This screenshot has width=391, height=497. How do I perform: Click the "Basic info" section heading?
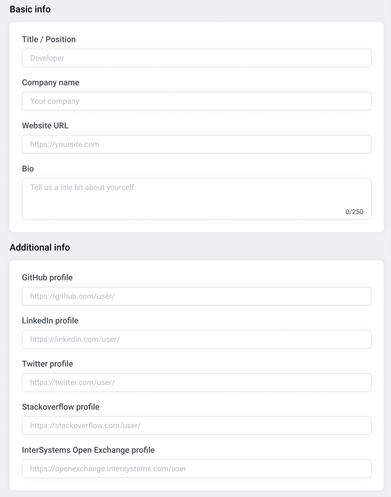[30, 9]
